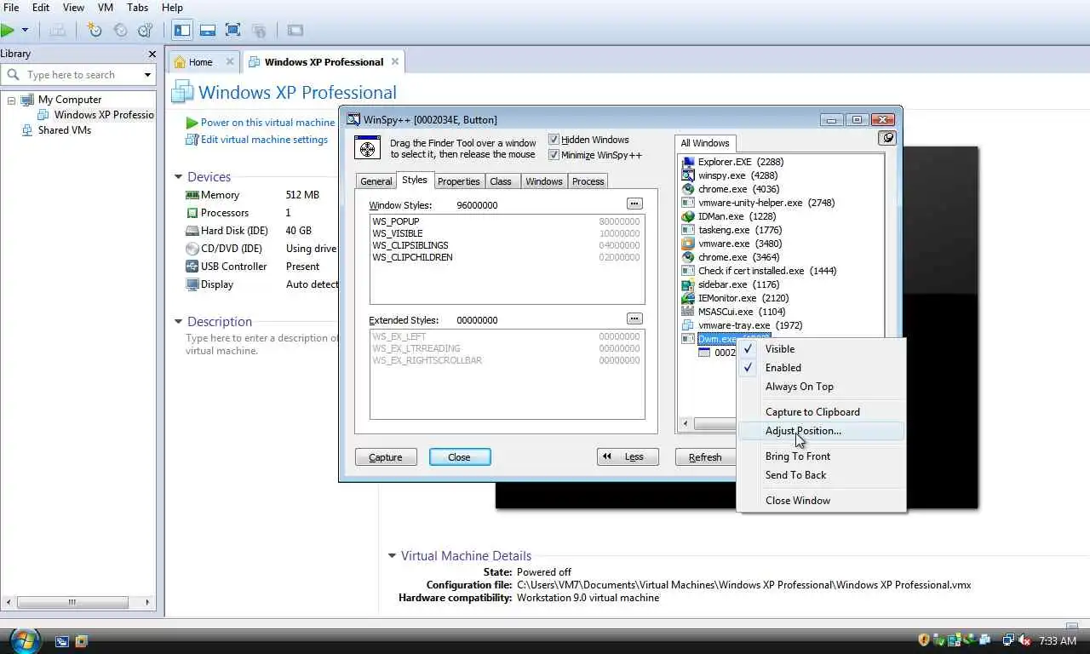Open the Process tab in WinSpy++

click(588, 181)
